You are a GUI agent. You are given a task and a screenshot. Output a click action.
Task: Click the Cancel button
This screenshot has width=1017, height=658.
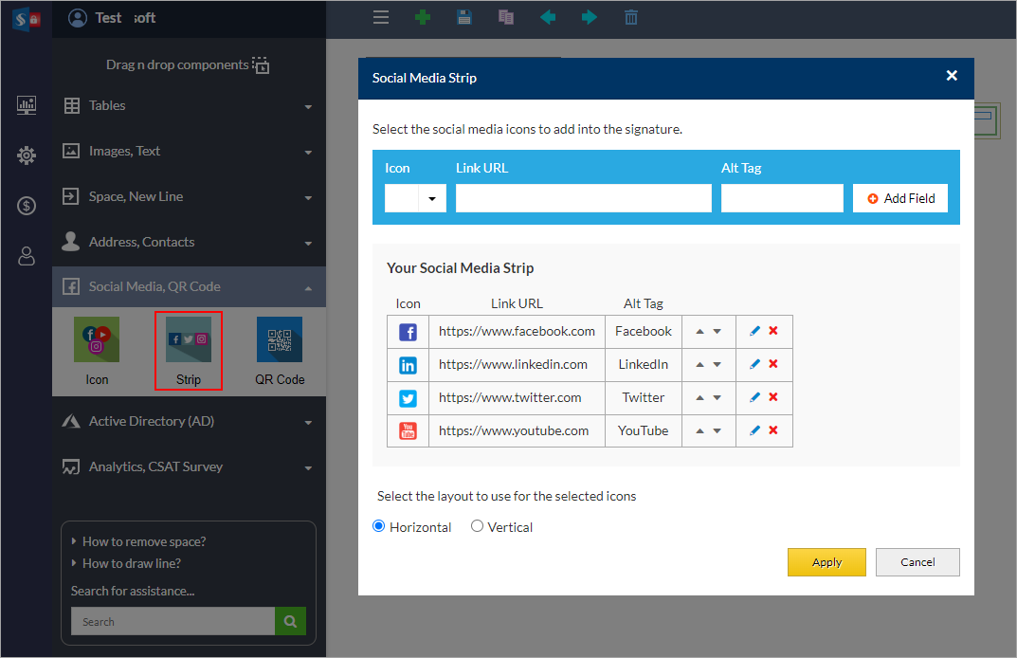click(x=917, y=562)
